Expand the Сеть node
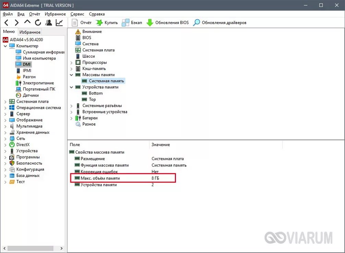 click(5, 139)
